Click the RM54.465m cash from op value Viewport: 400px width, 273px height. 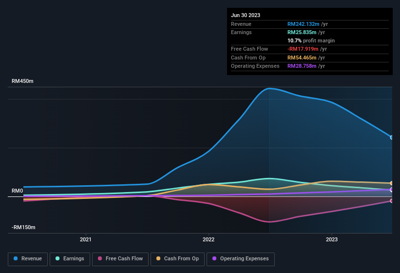pyautogui.click(x=302, y=58)
